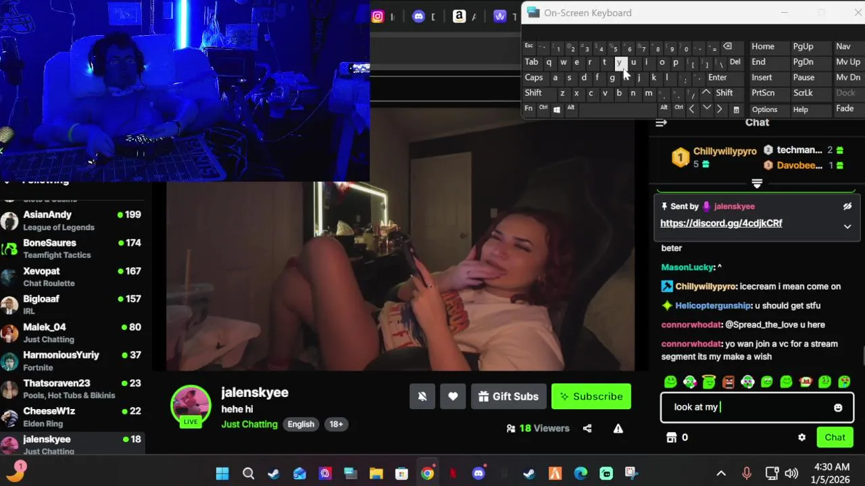The width and height of the screenshot is (865, 486).
Task: Expand pinned message chevron
Action: pos(847,227)
